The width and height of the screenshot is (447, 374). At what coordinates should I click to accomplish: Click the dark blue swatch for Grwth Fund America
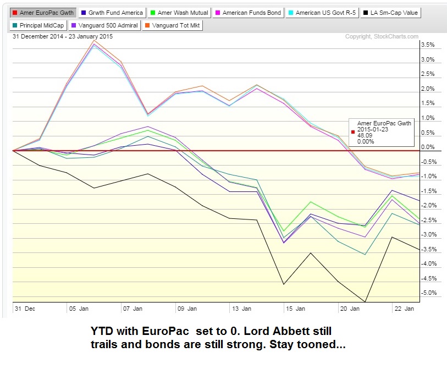(84, 13)
